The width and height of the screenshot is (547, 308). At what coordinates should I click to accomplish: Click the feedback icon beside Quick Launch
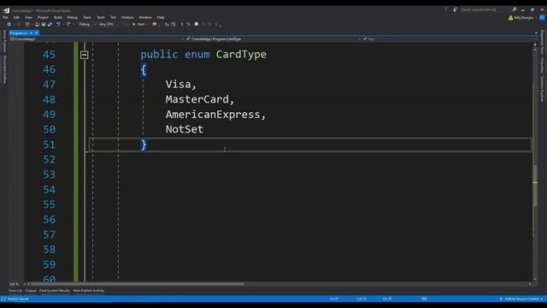456,9
